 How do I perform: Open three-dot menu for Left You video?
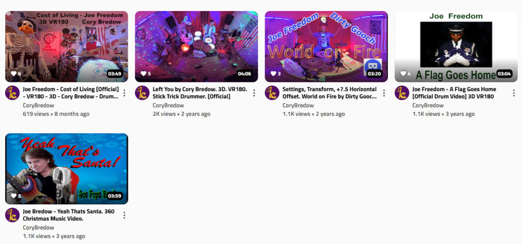pos(254,93)
